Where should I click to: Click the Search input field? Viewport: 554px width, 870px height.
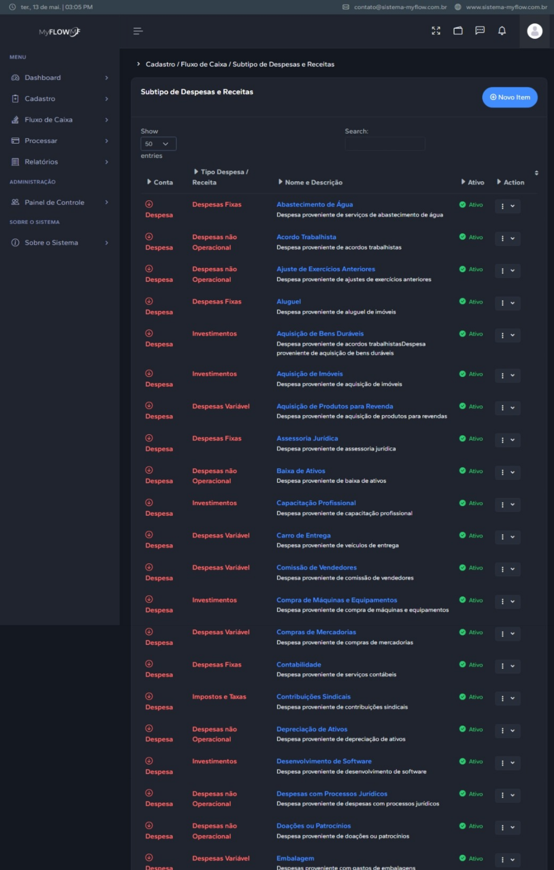pyautogui.click(x=385, y=144)
